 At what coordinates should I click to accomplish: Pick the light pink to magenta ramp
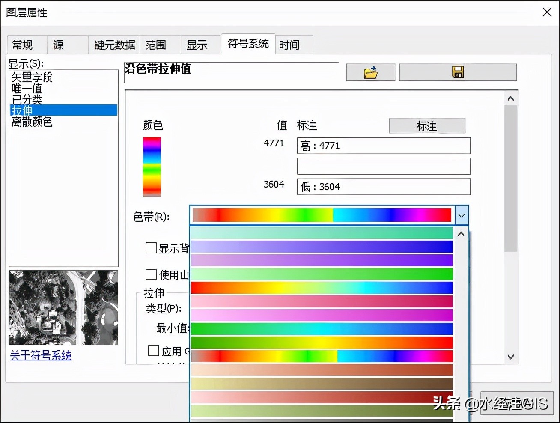(322, 315)
